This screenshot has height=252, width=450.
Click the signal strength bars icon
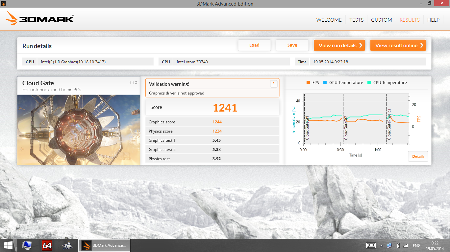406,245
